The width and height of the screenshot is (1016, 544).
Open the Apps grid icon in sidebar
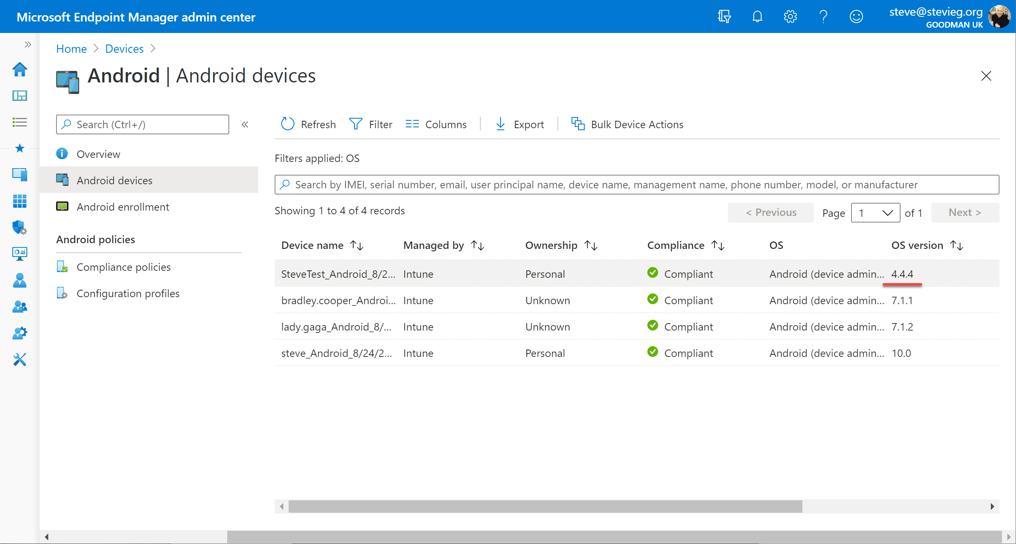tap(19, 201)
